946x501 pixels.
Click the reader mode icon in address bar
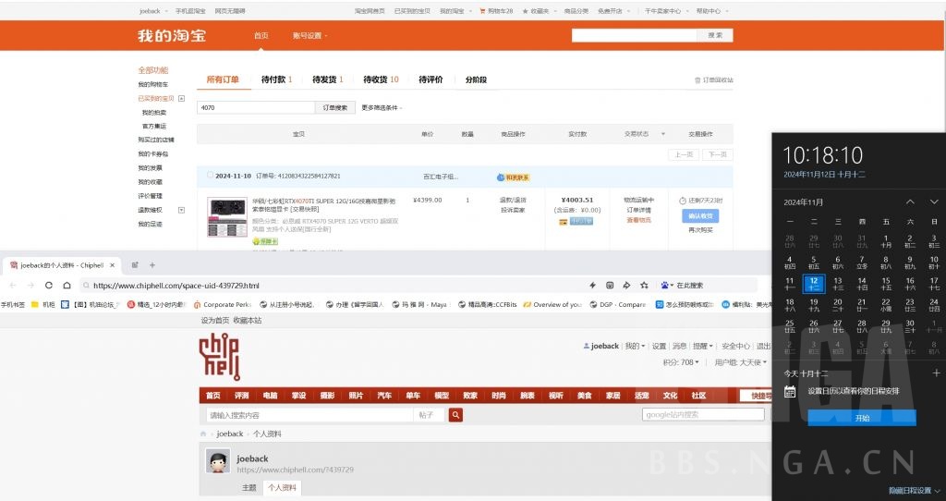610,285
